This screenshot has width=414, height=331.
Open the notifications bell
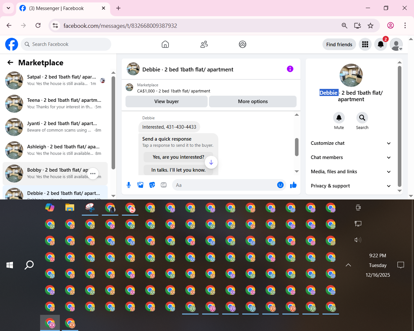tap(381, 44)
